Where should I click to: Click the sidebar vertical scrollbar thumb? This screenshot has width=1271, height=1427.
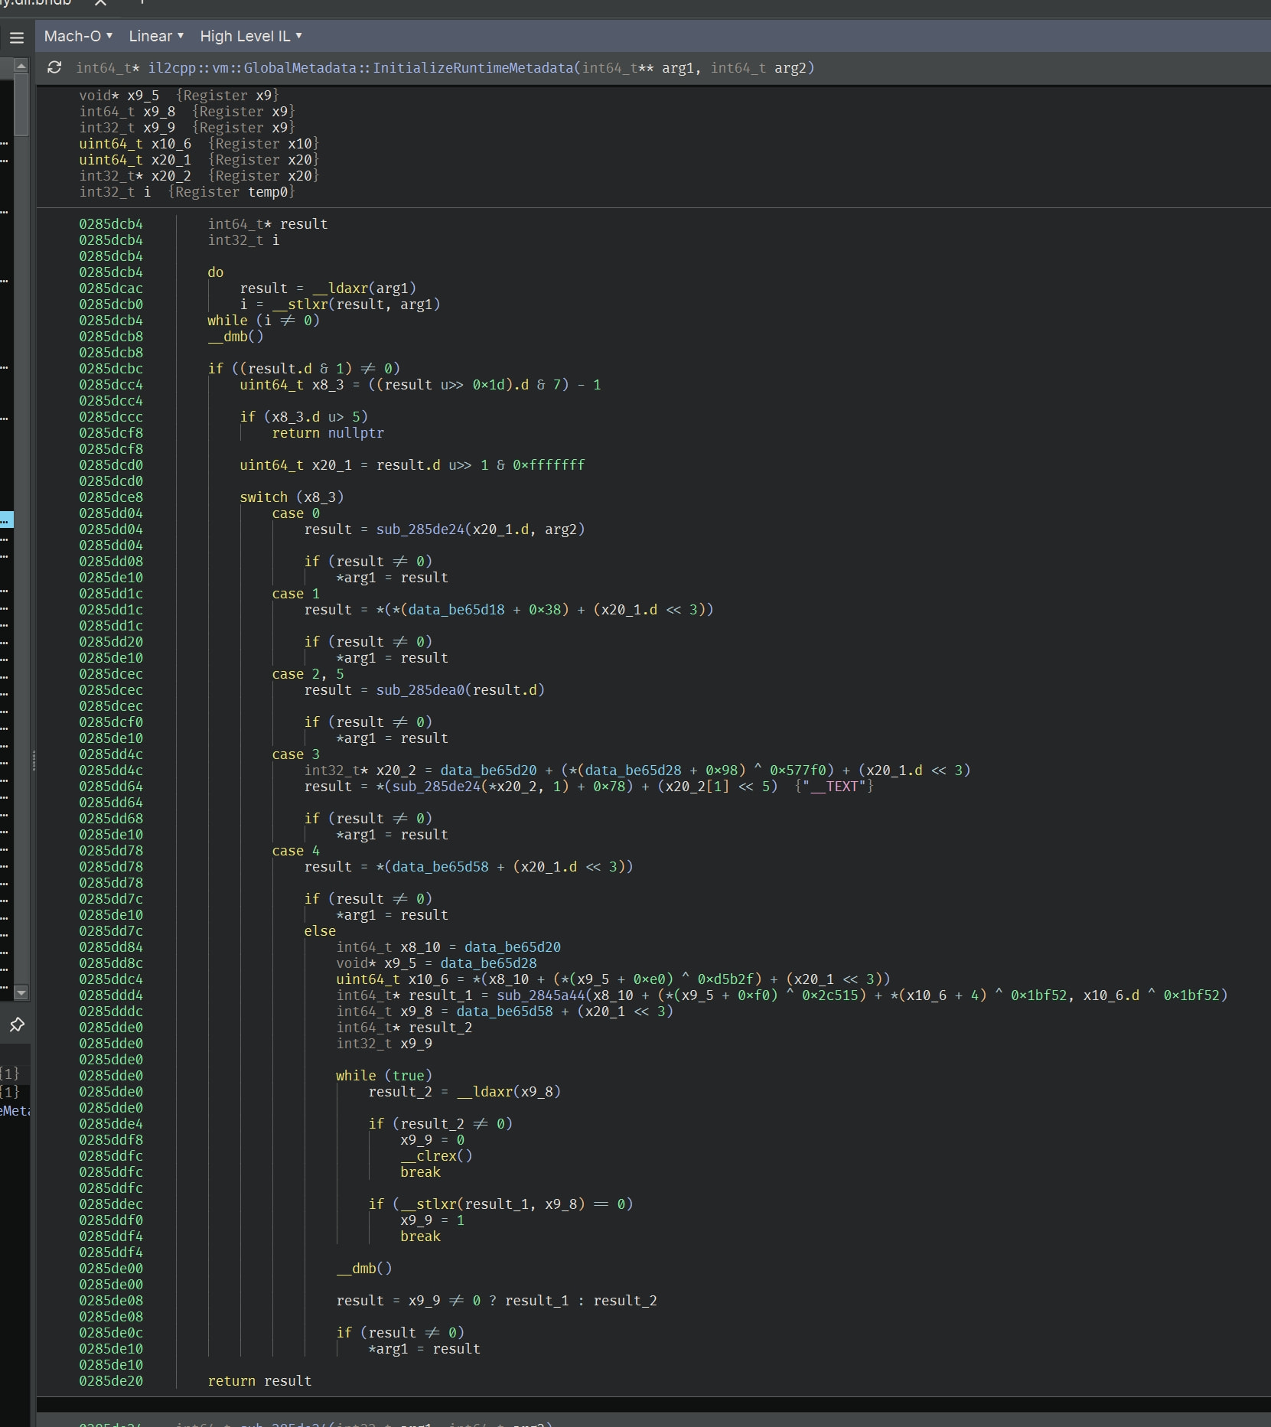point(21,103)
